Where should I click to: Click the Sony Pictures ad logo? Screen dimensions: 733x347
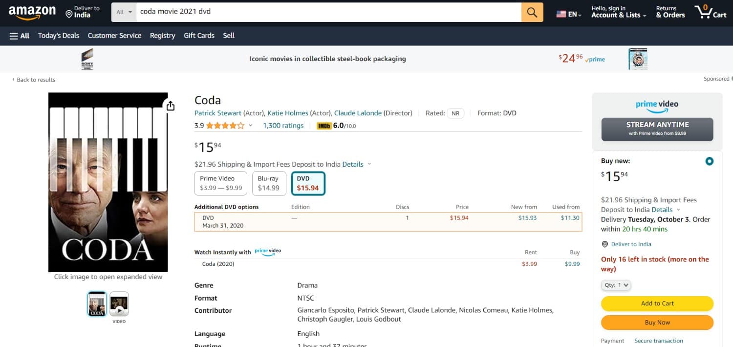tap(87, 59)
